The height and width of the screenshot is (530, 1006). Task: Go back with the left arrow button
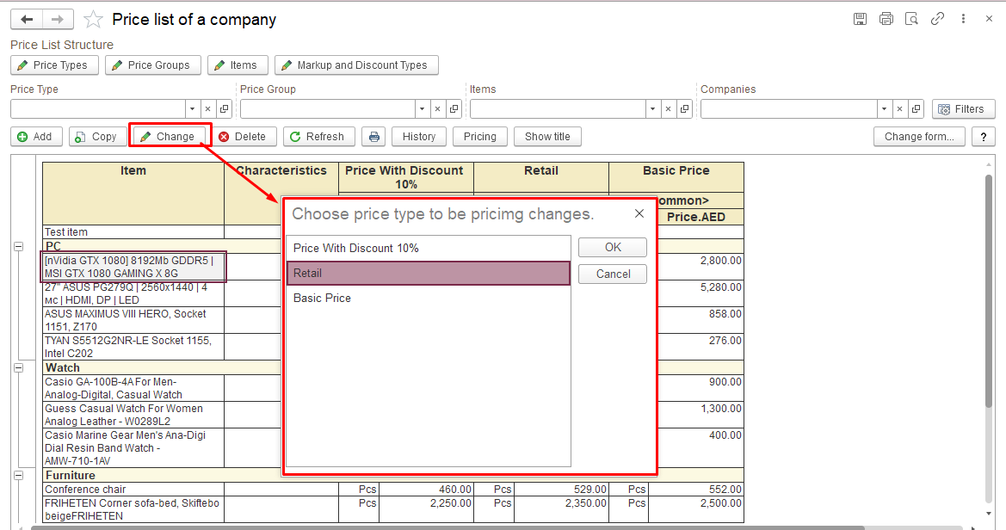(27, 19)
